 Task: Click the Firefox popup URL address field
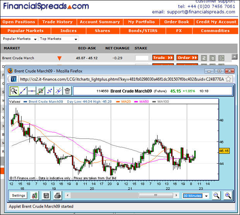[x=122, y=80]
